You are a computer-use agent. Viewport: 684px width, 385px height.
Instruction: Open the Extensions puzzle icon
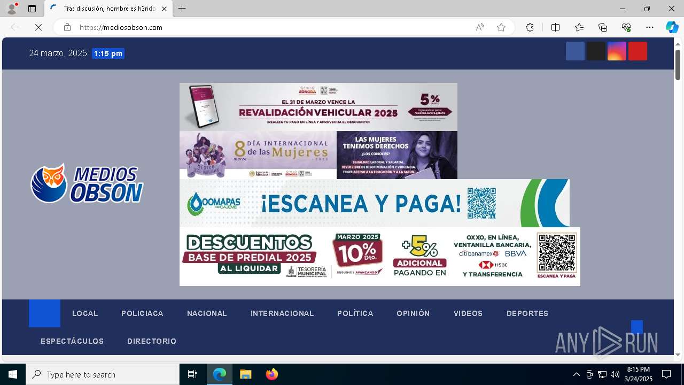point(530,27)
